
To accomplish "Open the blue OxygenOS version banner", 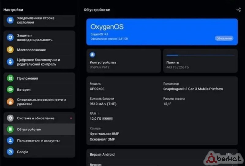I will coord(162,32).
